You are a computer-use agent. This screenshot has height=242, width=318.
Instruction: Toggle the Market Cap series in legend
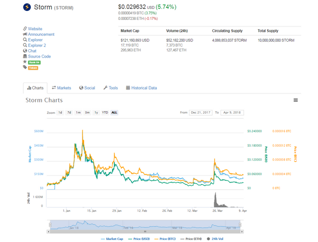point(112,239)
